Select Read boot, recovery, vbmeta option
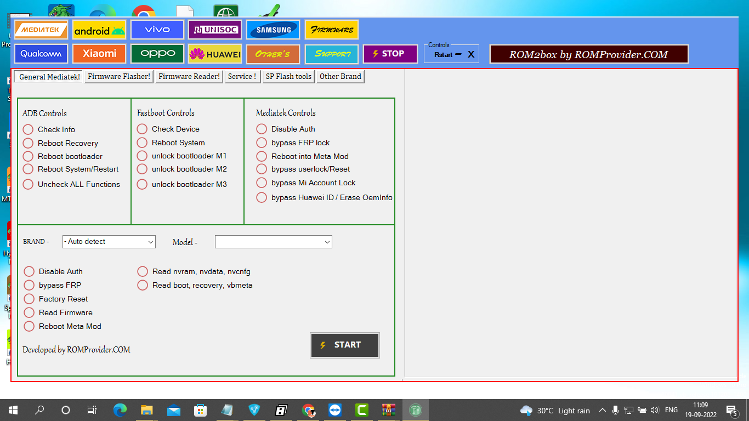 pyautogui.click(x=195, y=285)
